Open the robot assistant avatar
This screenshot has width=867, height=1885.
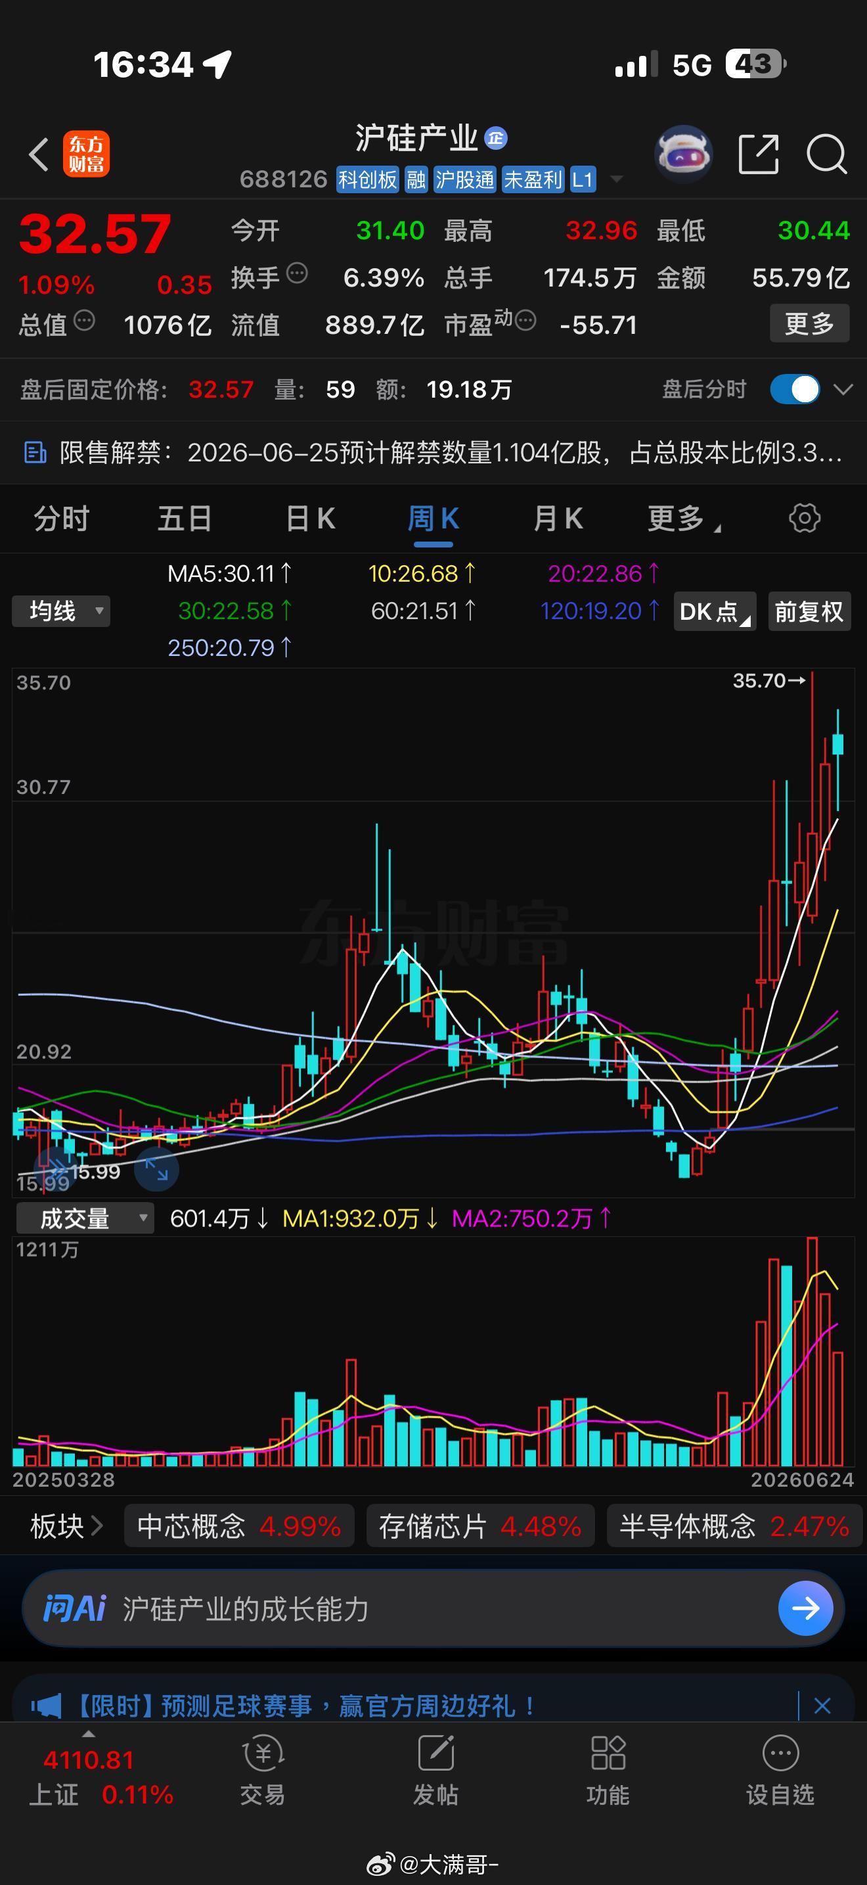[684, 154]
